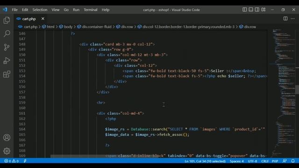Screen dimensions: 299x168
Task: Open the Edit menu
Action: tap(25, 10)
